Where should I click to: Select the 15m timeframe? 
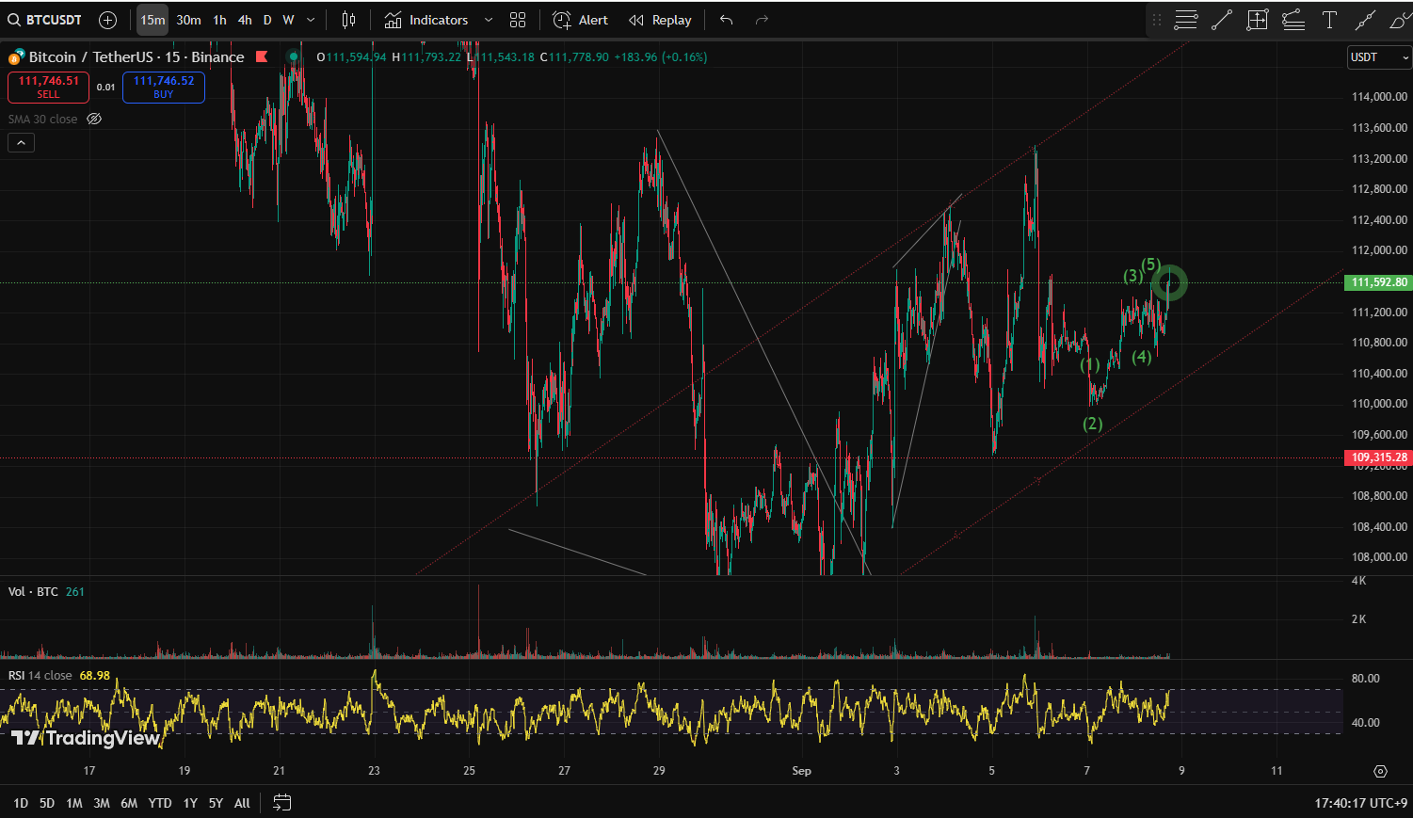click(153, 20)
